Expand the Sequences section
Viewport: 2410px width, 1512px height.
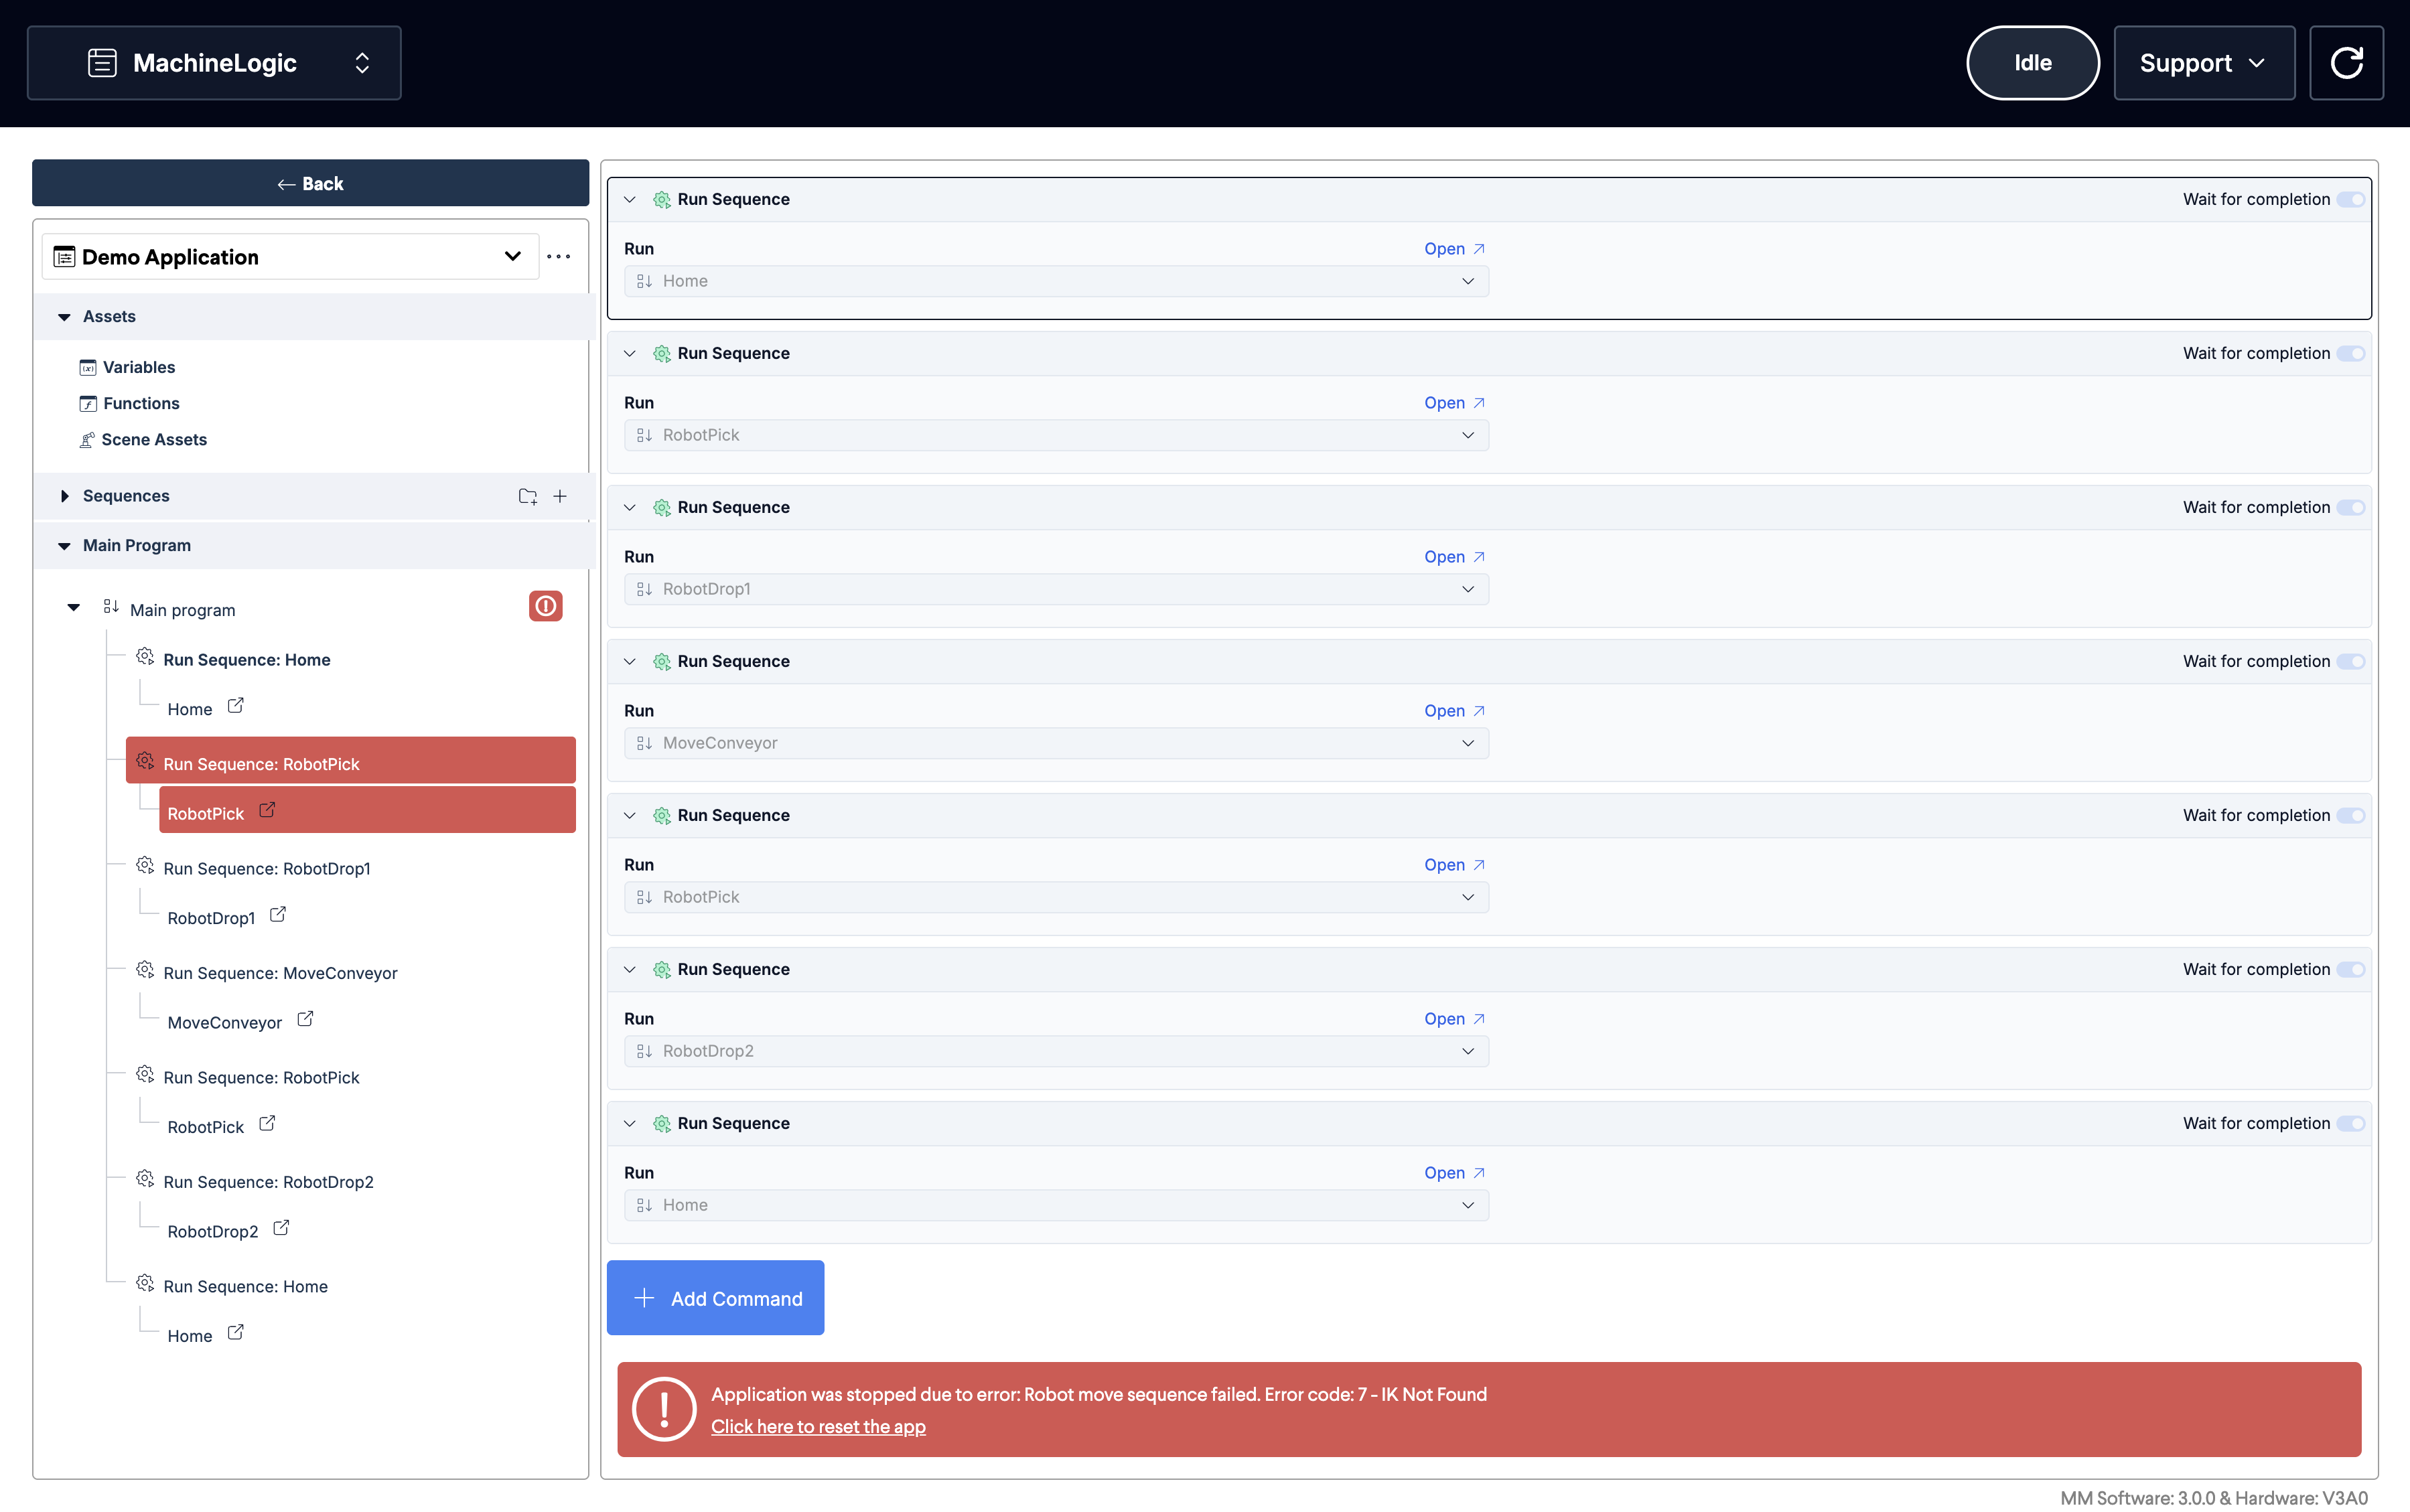(x=64, y=496)
